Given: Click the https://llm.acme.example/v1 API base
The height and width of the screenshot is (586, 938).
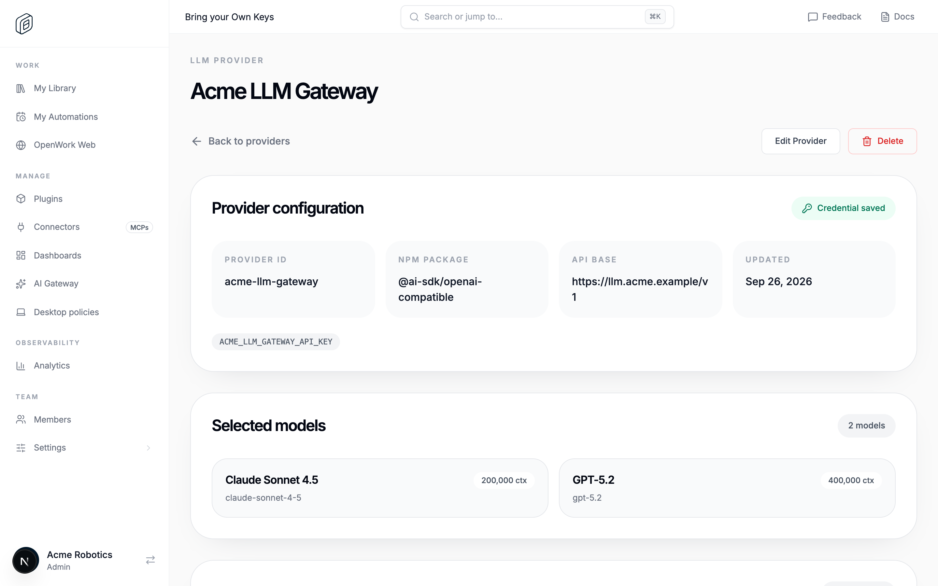Looking at the screenshot, I should pyautogui.click(x=640, y=289).
